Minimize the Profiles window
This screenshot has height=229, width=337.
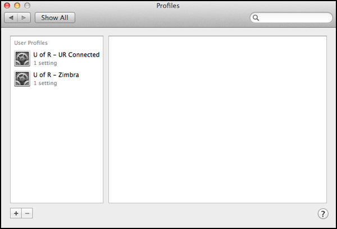[17, 6]
